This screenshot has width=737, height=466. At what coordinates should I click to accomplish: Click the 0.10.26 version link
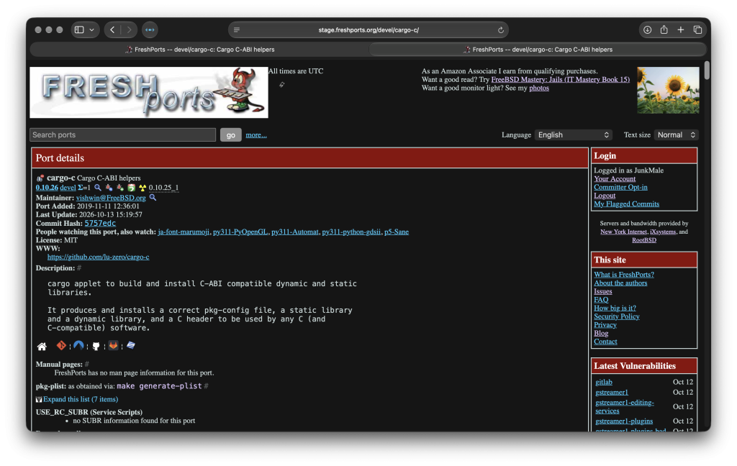tap(47, 188)
